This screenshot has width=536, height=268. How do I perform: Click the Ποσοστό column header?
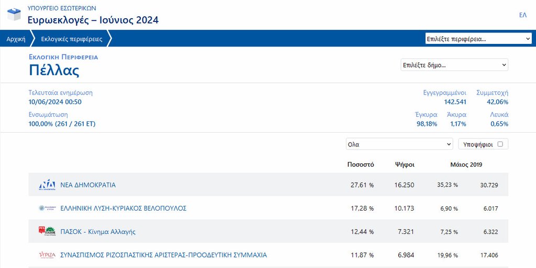point(361,165)
